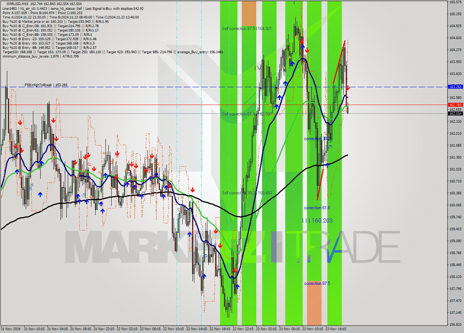Select the 163.265 blue price tag
Image resolution: width=464 pixels, height=333 pixels.
point(455,87)
